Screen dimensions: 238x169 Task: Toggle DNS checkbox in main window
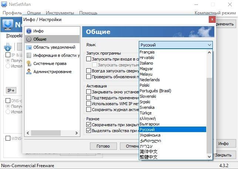tap(8, 101)
